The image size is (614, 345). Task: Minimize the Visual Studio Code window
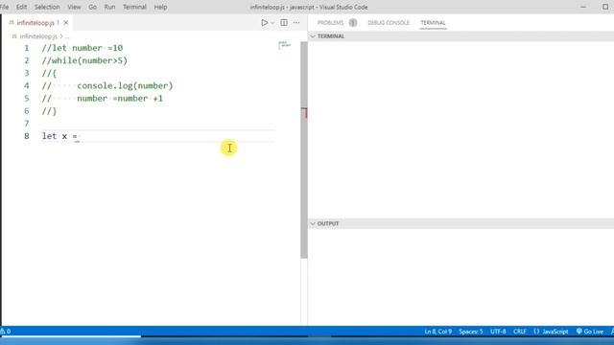[583, 7]
